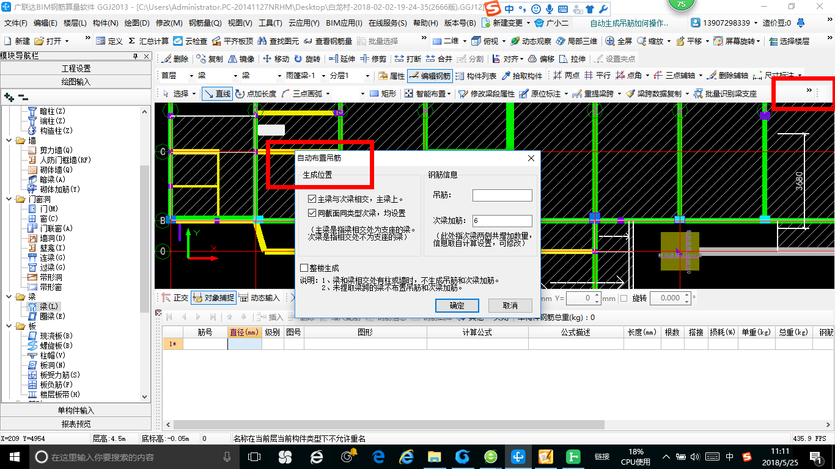Switch to 全屏 full screen view
The image size is (835, 469).
619,41
